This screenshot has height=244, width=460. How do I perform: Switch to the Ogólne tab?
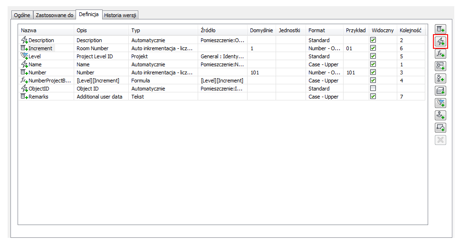coord(22,15)
